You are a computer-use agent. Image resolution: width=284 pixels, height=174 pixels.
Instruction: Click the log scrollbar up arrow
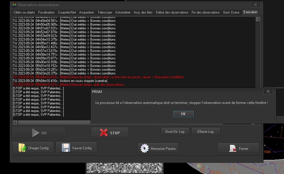point(258,19)
